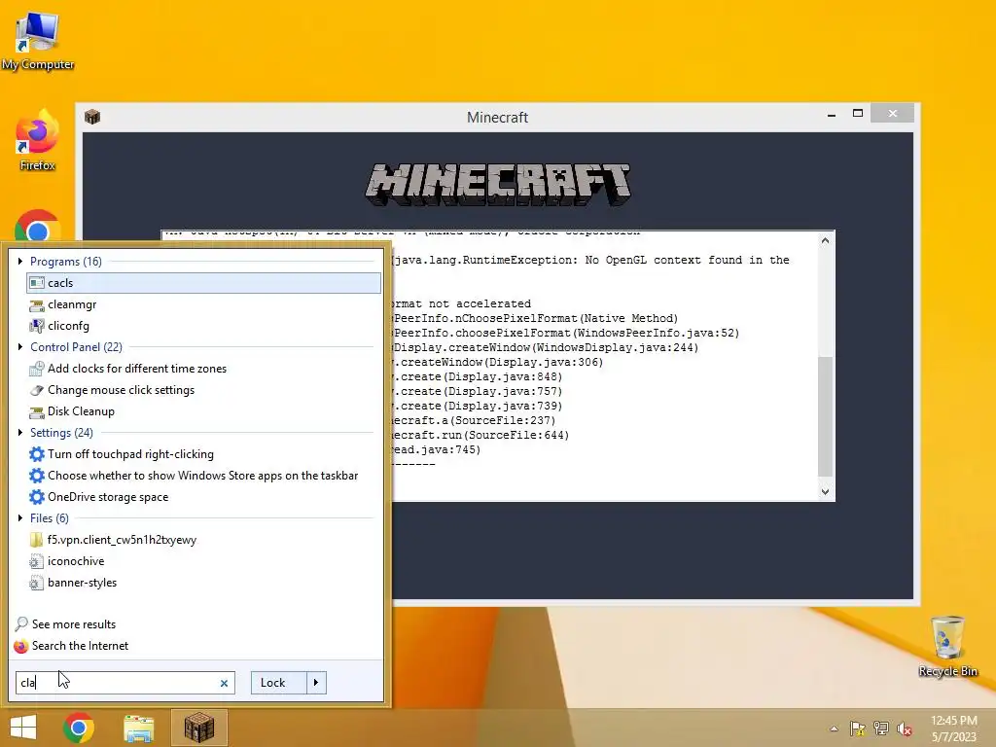Click the RuntimeException No OpenGL context line
996x747 pixels.
[x=590, y=260]
